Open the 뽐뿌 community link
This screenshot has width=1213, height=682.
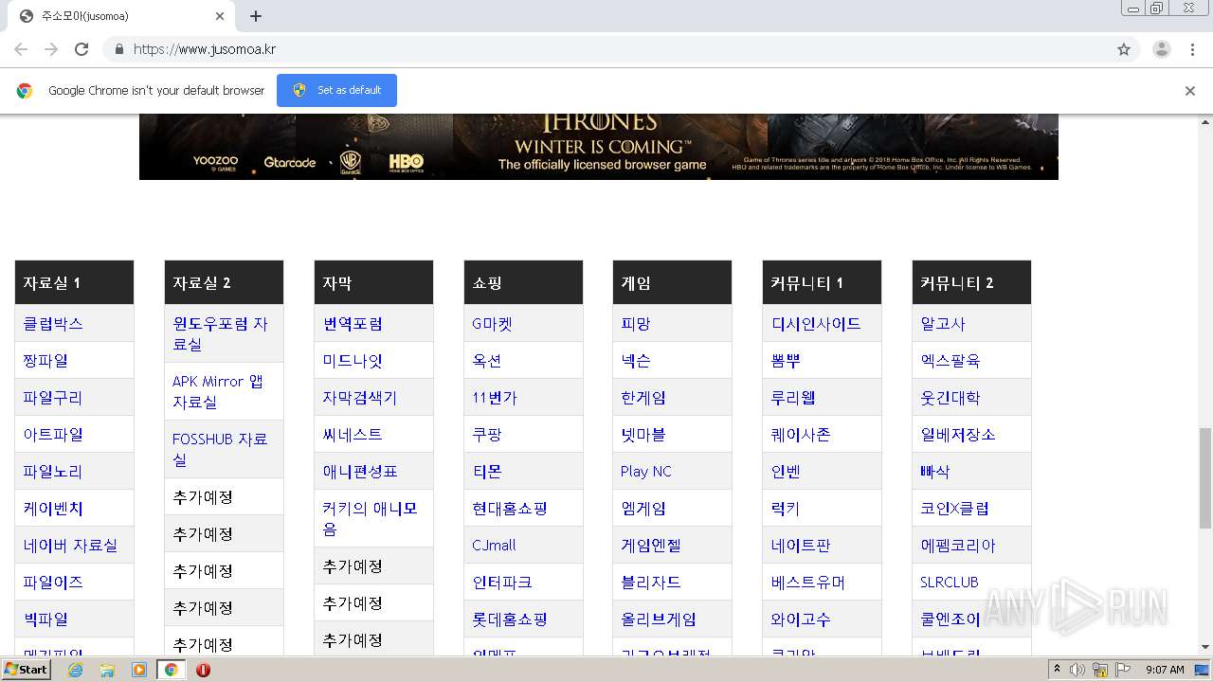pyautogui.click(x=787, y=361)
